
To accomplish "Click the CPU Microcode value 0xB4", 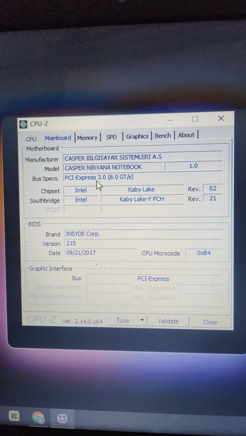I will pos(204,253).
